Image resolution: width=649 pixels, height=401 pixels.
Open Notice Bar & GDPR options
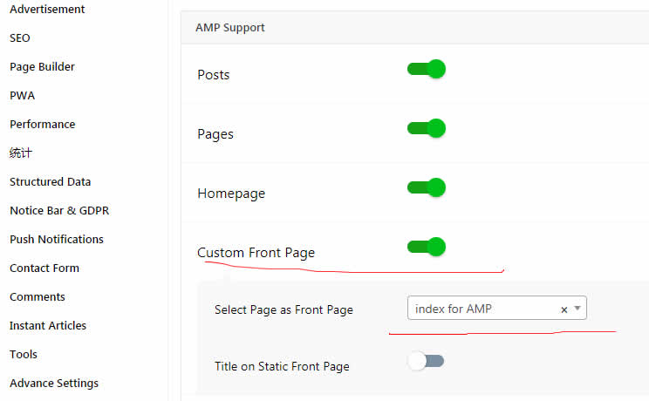point(59,211)
